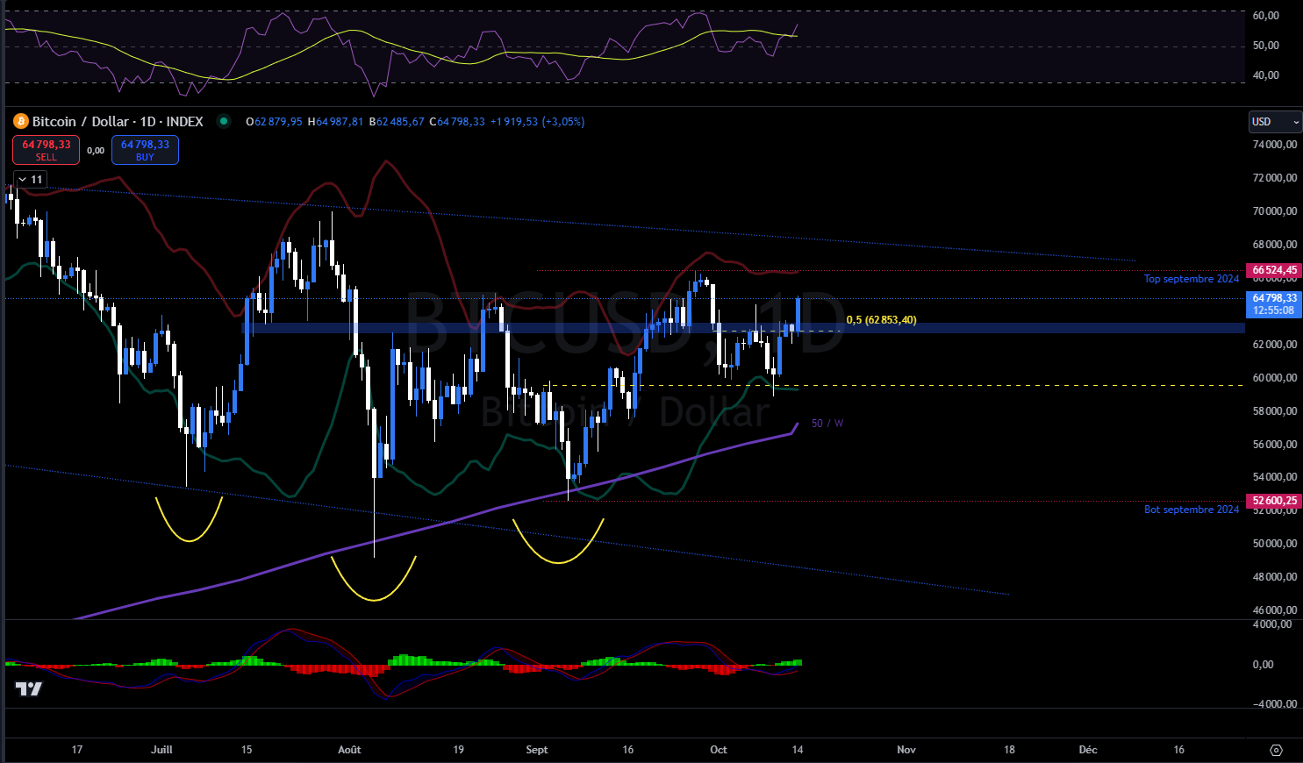Viewport: 1303px width, 763px height.
Task: Click the 52600,25 price label
Action: pyautogui.click(x=1273, y=500)
